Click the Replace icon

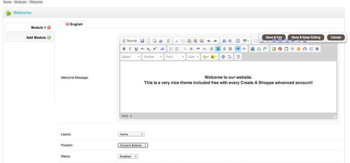coord(230,41)
